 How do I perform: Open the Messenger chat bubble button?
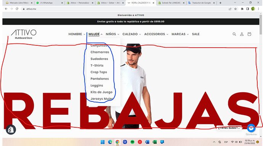(x=251, y=128)
